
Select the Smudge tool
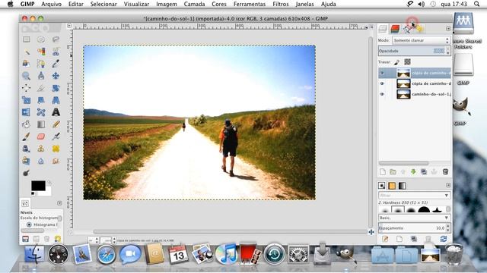(x=56, y=161)
